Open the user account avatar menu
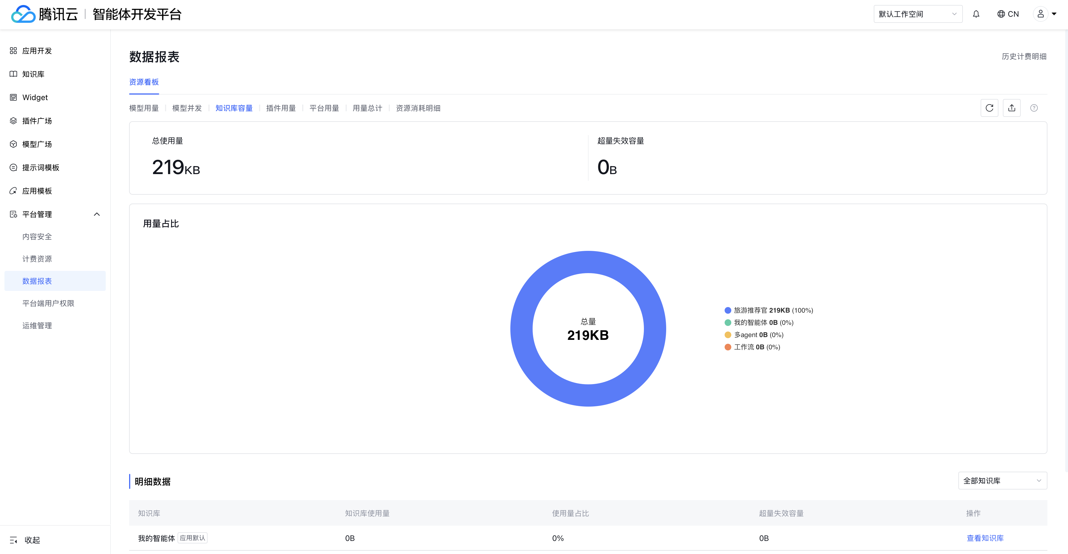The image size is (1068, 554). 1041,14
